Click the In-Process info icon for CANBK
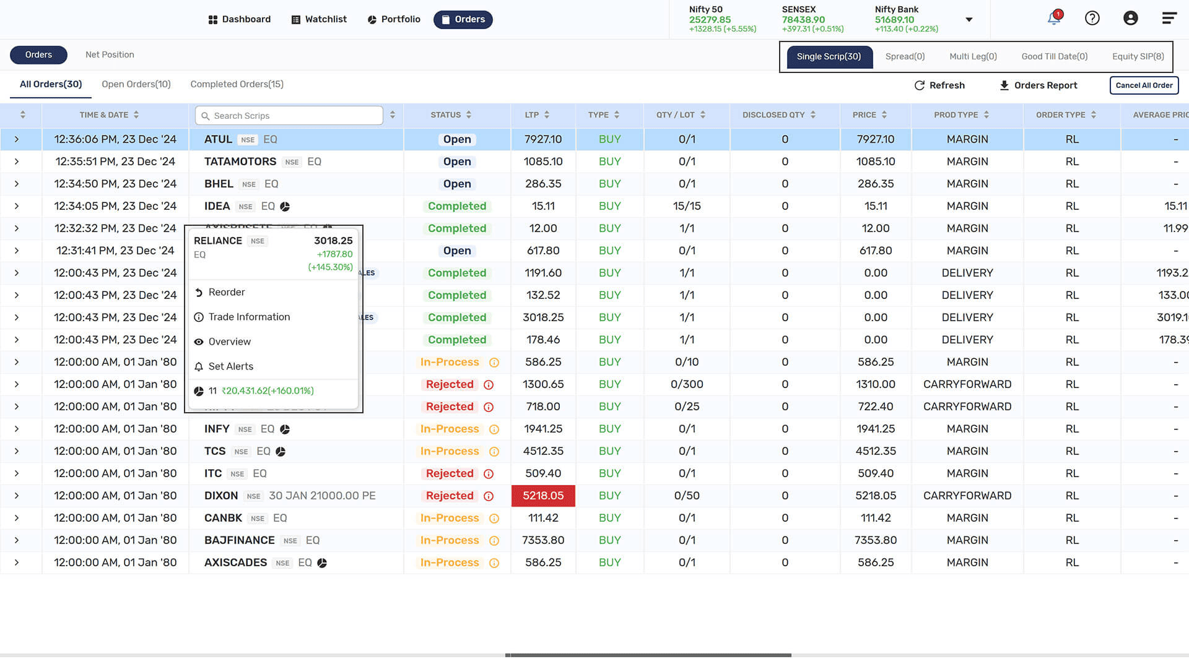The height and width of the screenshot is (659, 1189). (494, 519)
